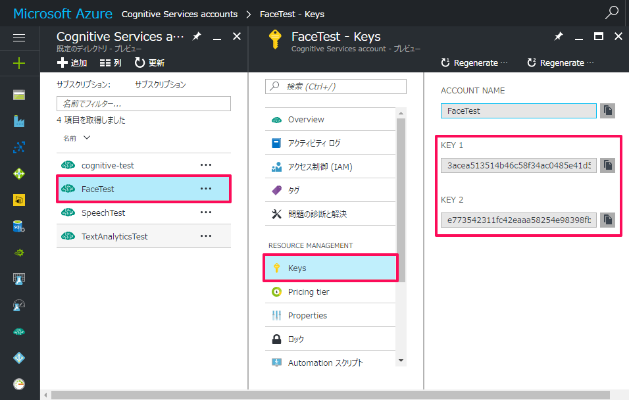
Task: Pin the FaceTest Keys blade
Action: [x=559, y=37]
